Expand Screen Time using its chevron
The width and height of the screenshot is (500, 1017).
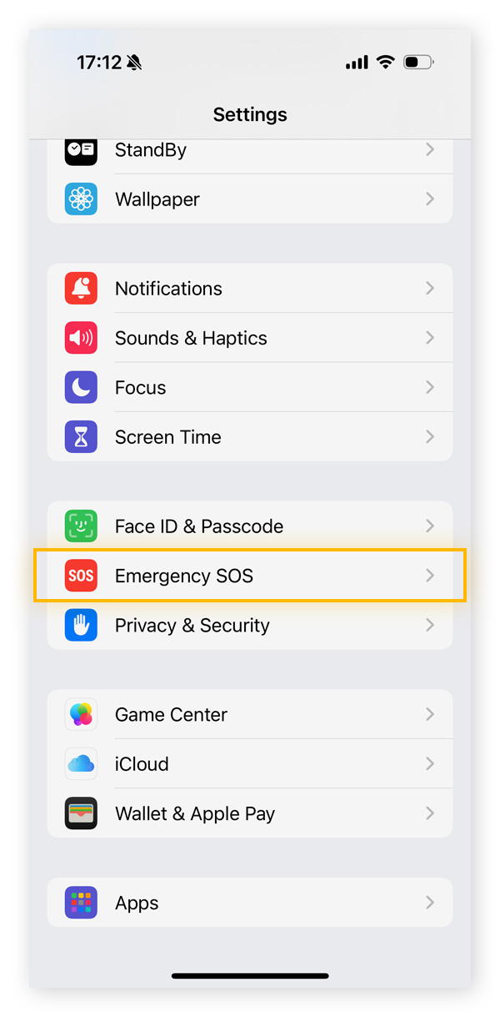point(430,436)
